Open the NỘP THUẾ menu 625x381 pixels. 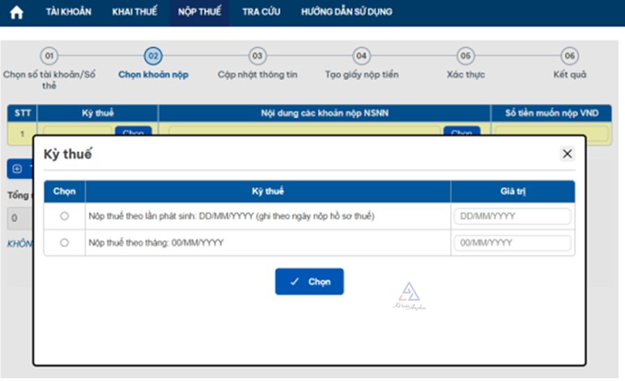click(x=199, y=12)
